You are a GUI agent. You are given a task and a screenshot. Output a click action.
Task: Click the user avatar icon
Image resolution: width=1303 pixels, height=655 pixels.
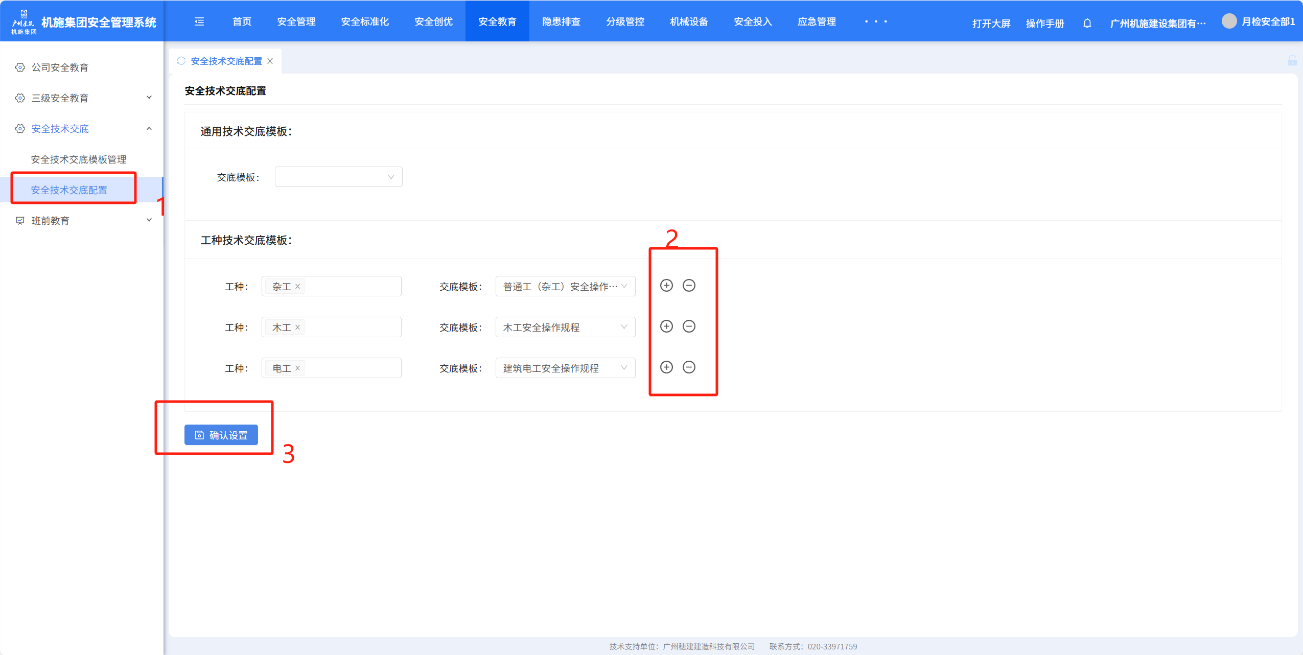1229,21
